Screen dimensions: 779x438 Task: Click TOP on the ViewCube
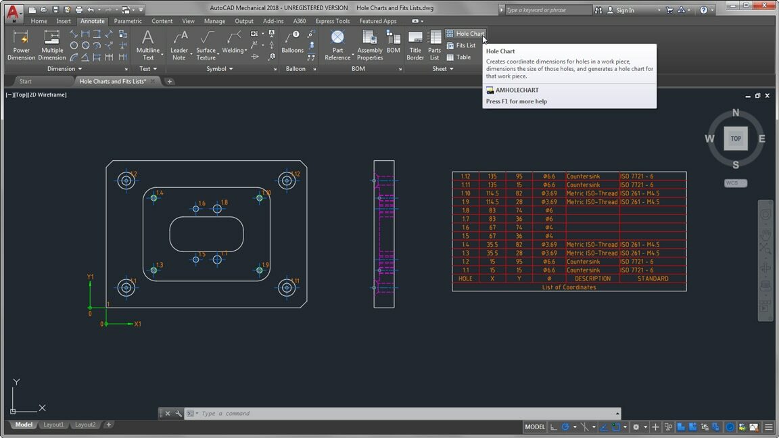pos(736,138)
